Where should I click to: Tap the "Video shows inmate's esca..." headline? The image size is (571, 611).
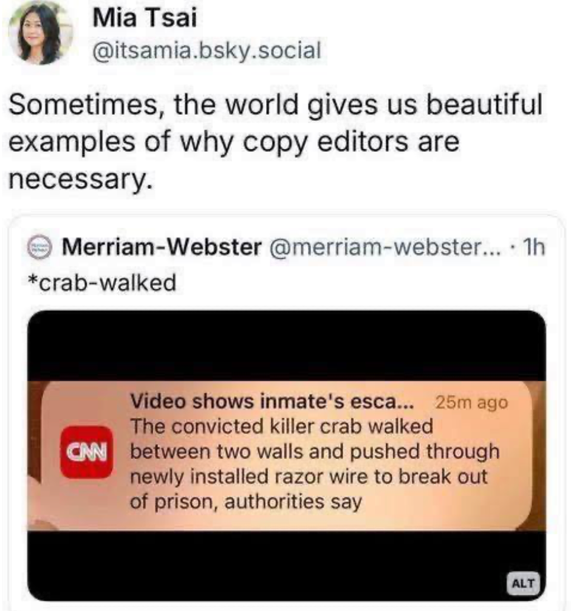pos(272,401)
